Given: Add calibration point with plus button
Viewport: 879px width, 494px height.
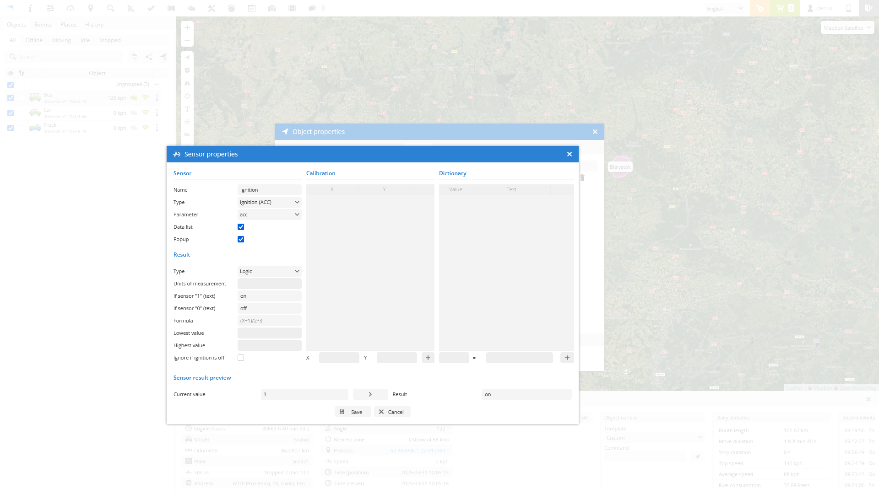Looking at the screenshot, I should click(x=428, y=358).
